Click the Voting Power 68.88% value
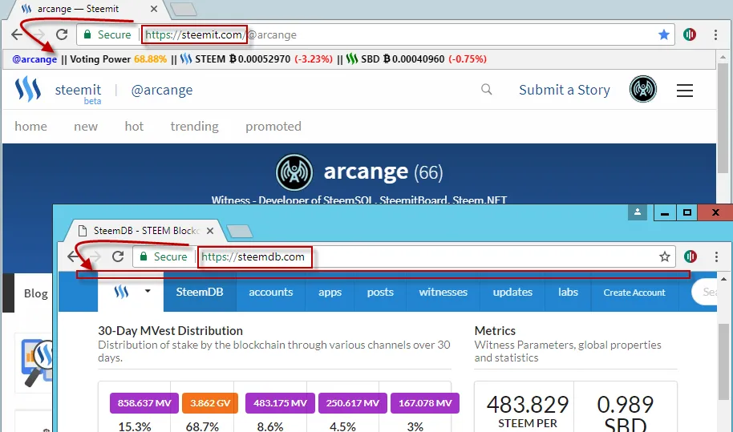Screen dimensions: 733x432 (150, 59)
